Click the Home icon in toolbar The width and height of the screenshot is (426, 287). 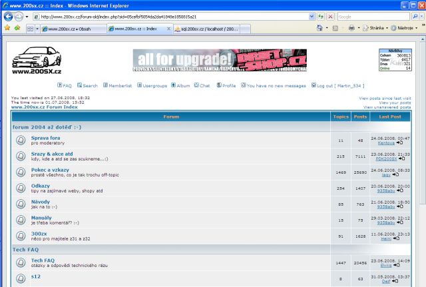(x=320, y=28)
